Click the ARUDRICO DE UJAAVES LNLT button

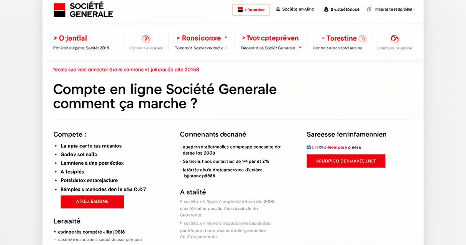346,161
